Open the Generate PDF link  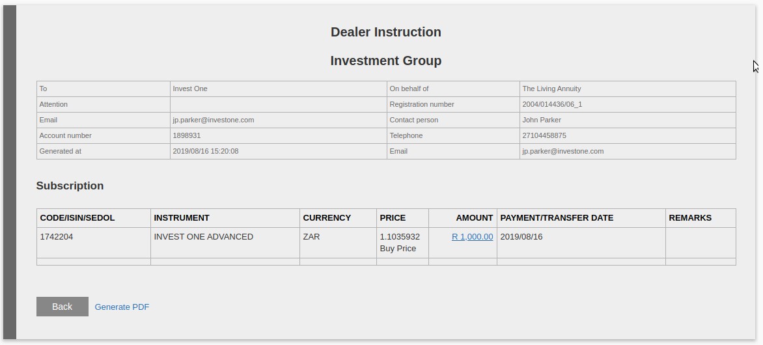pos(122,307)
